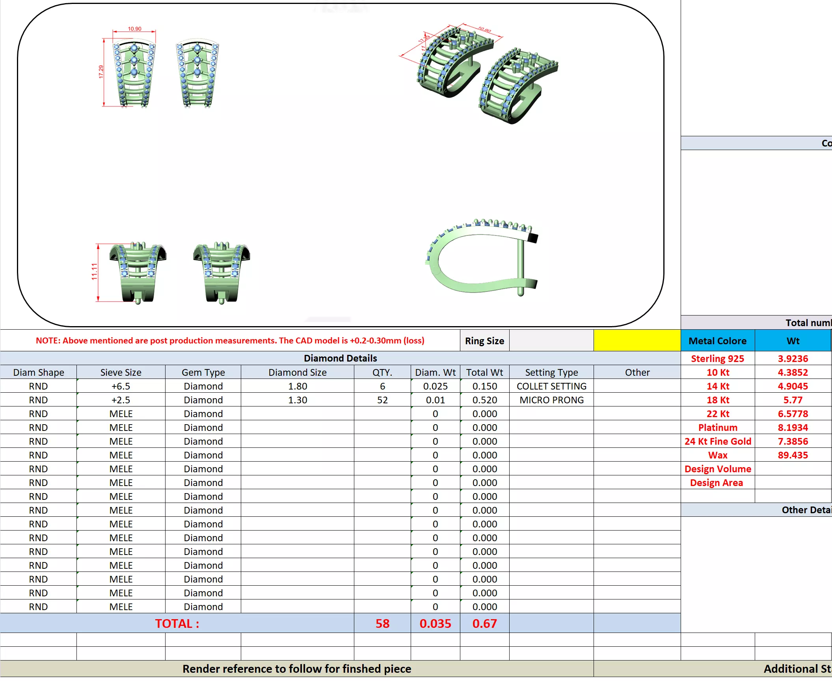Screen dimensions: 832x681
Task: Click the top-left front view earring render
Action: click(134, 73)
